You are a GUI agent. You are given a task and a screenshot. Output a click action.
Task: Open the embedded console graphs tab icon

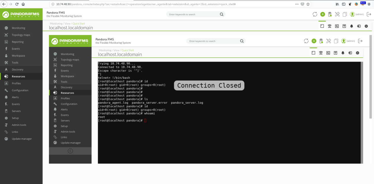328,53
